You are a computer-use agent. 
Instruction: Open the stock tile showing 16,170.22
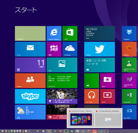(100, 33)
